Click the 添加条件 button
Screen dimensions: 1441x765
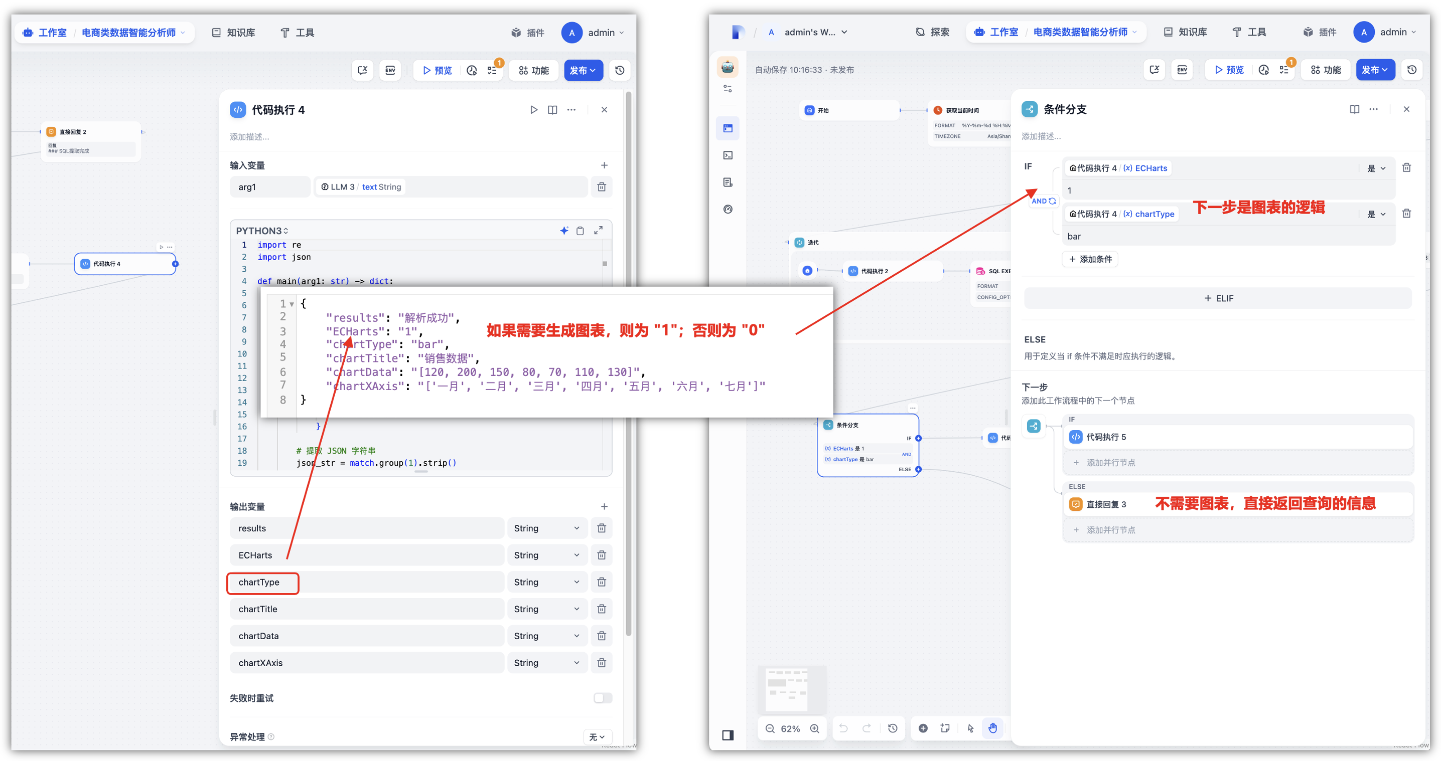tap(1090, 259)
